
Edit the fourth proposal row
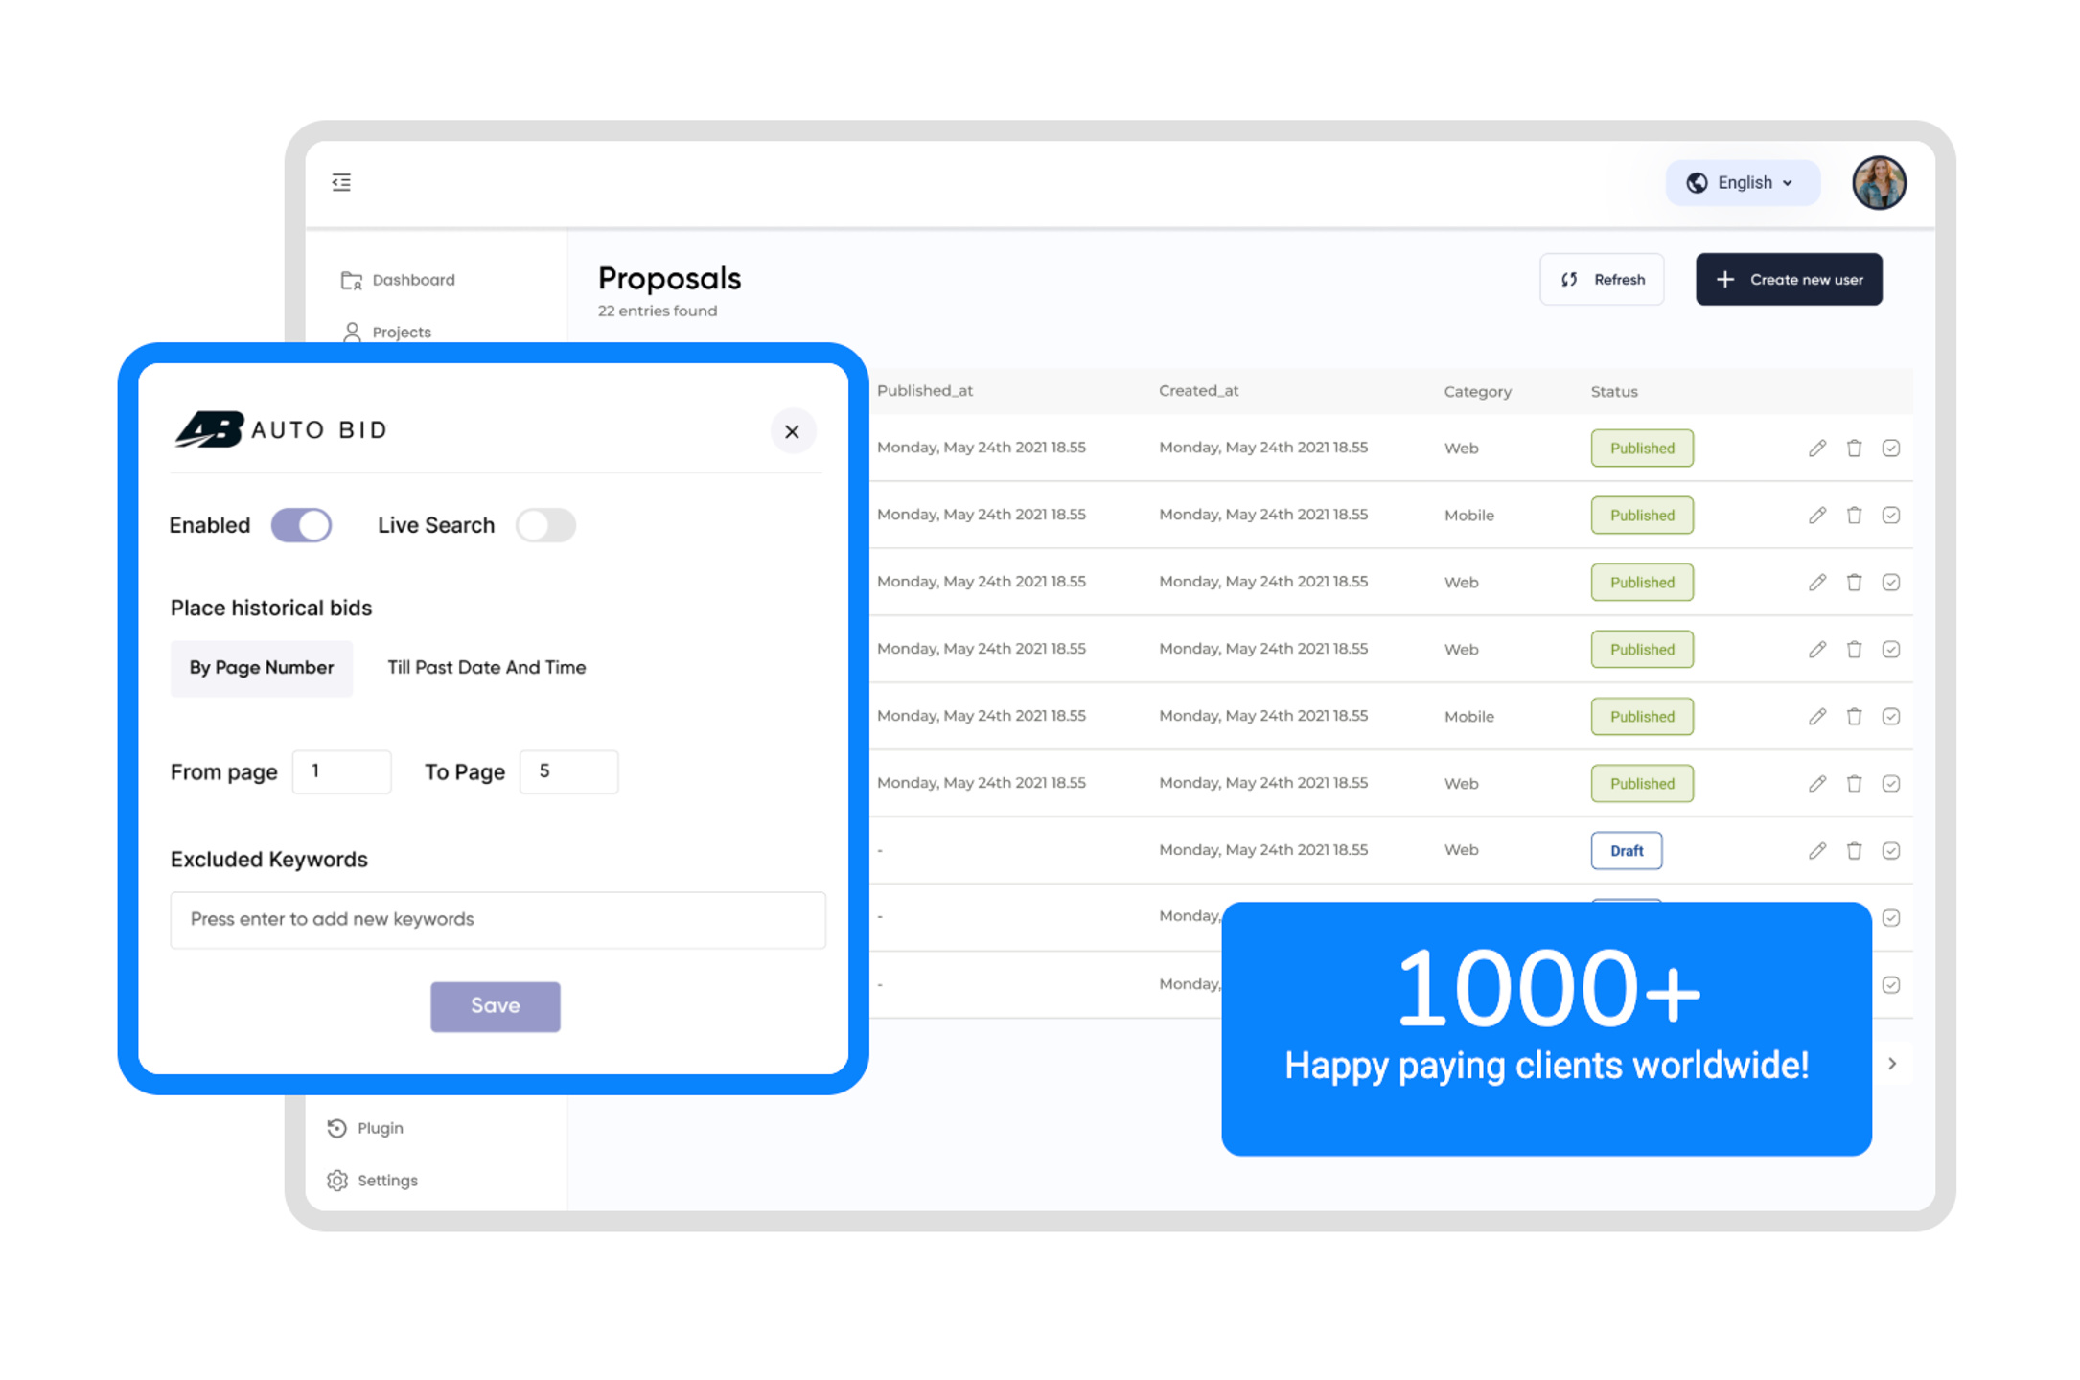[1817, 650]
